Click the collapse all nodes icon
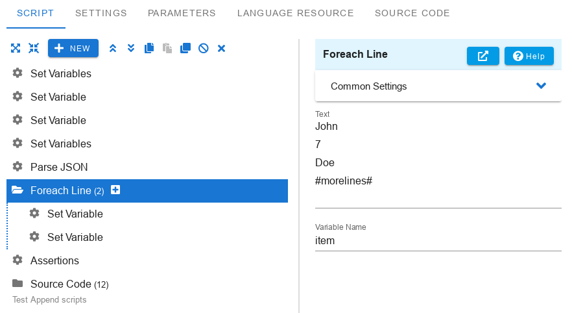This screenshot has height=313, width=572. (x=34, y=48)
